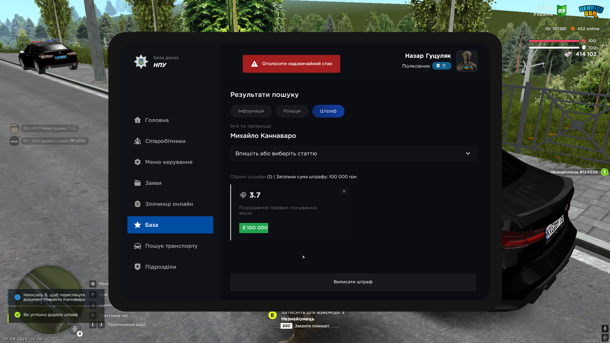Click the 'Впишіть або виберіть статтю' field
The height and width of the screenshot is (343, 610).
353,153
